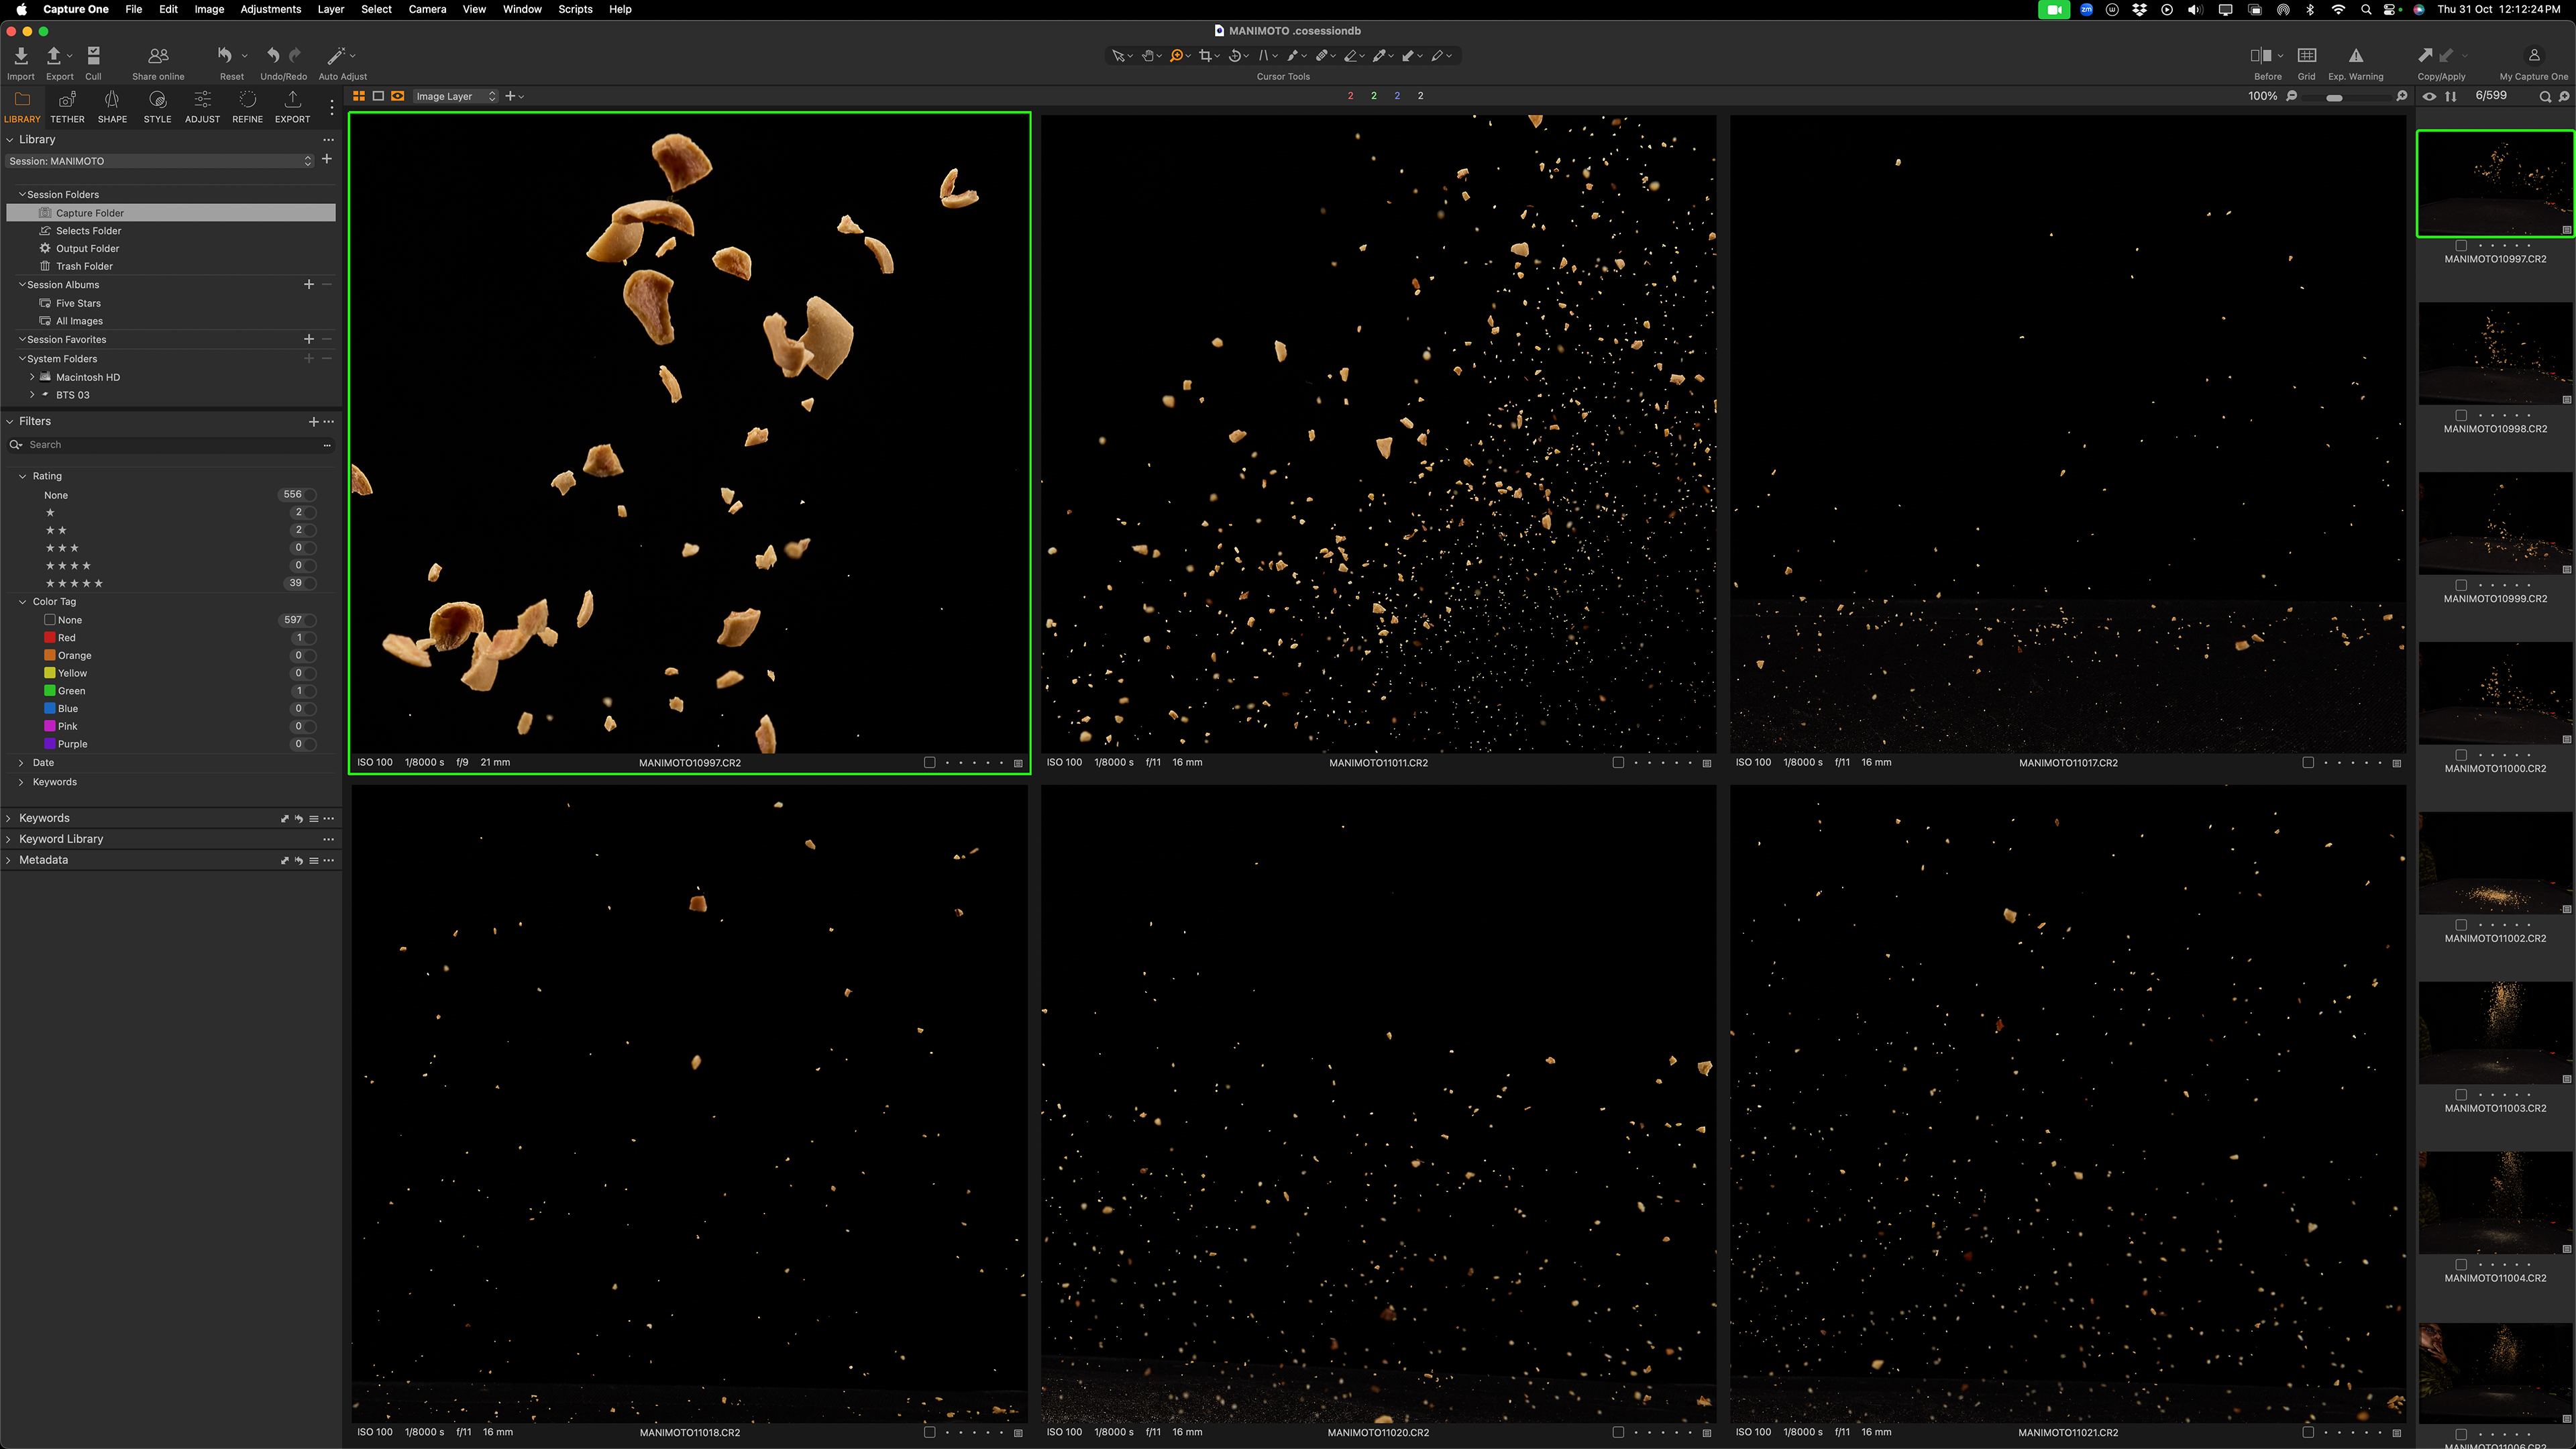
Task: Select the Pan hand cursor tool
Action: [x=1148, y=56]
